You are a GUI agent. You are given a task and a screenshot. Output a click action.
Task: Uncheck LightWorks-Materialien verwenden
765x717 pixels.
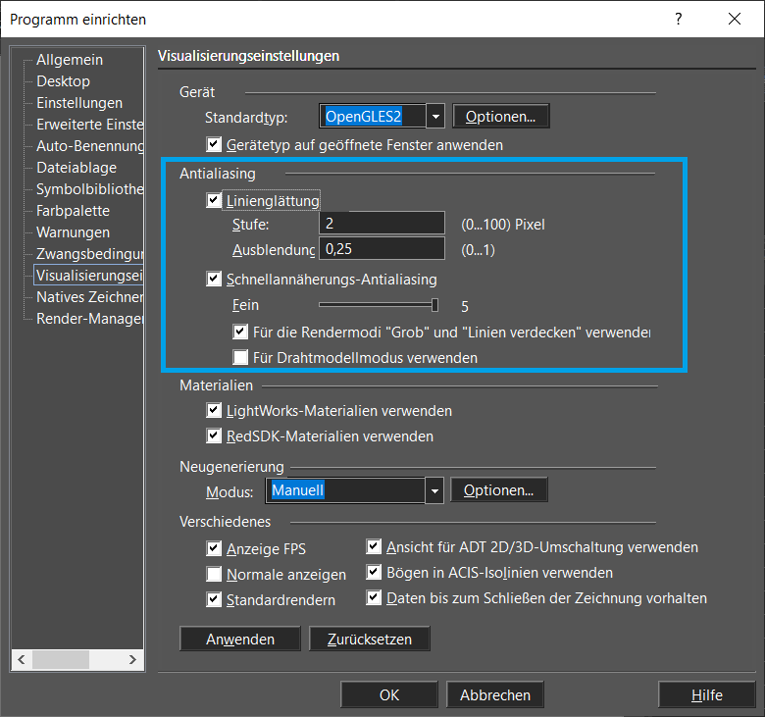(214, 410)
